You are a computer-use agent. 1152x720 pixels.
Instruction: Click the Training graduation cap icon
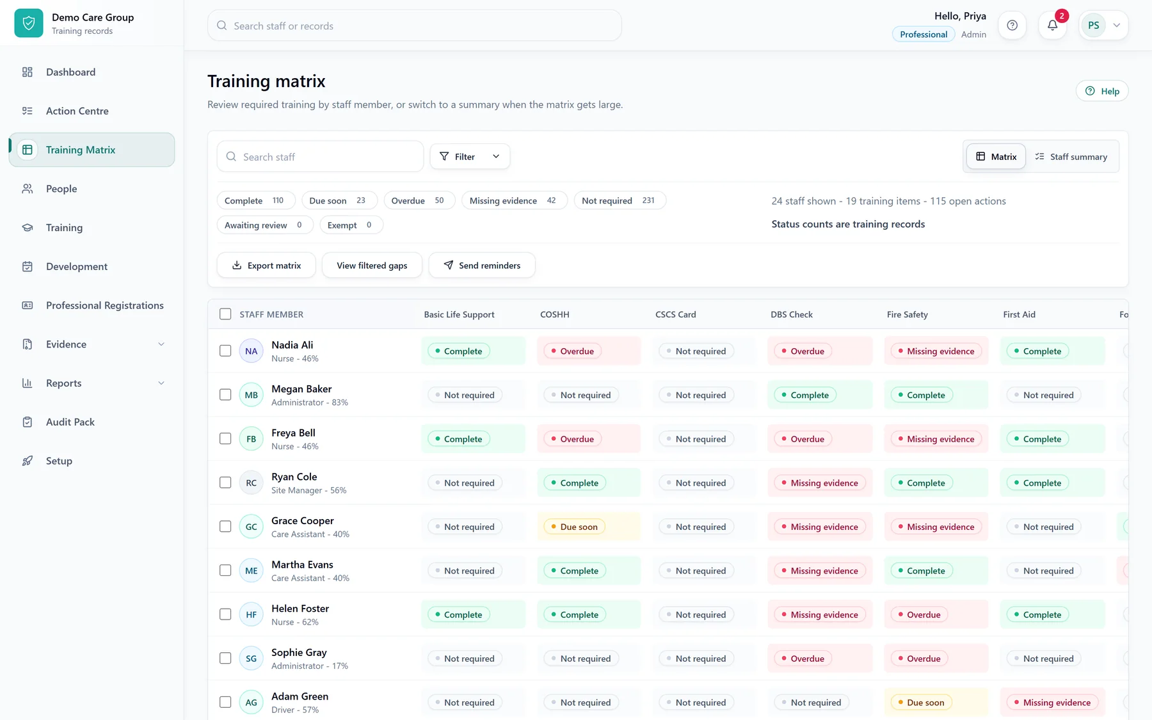pyautogui.click(x=28, y=228)
